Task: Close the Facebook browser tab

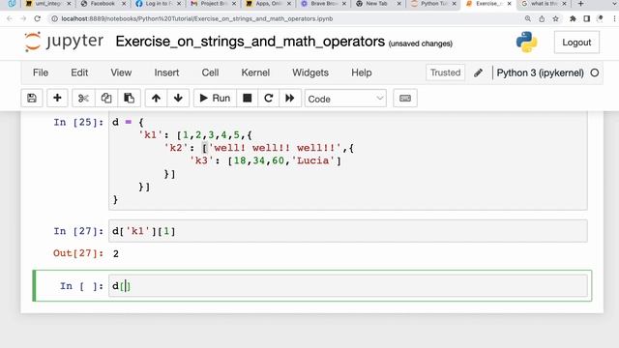Action: pyautogui.click(x=124, y=4)
